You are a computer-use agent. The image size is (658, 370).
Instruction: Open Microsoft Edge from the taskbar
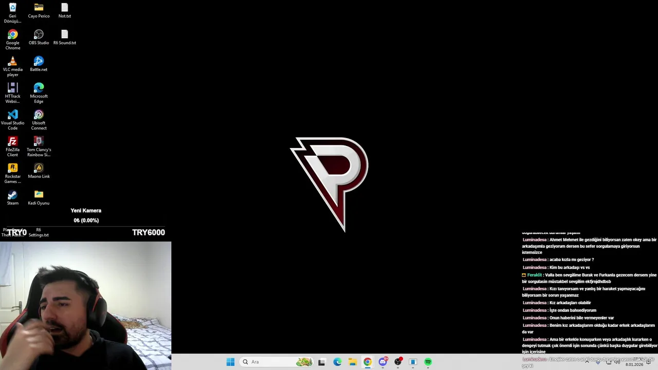click(x=337, y=362)
